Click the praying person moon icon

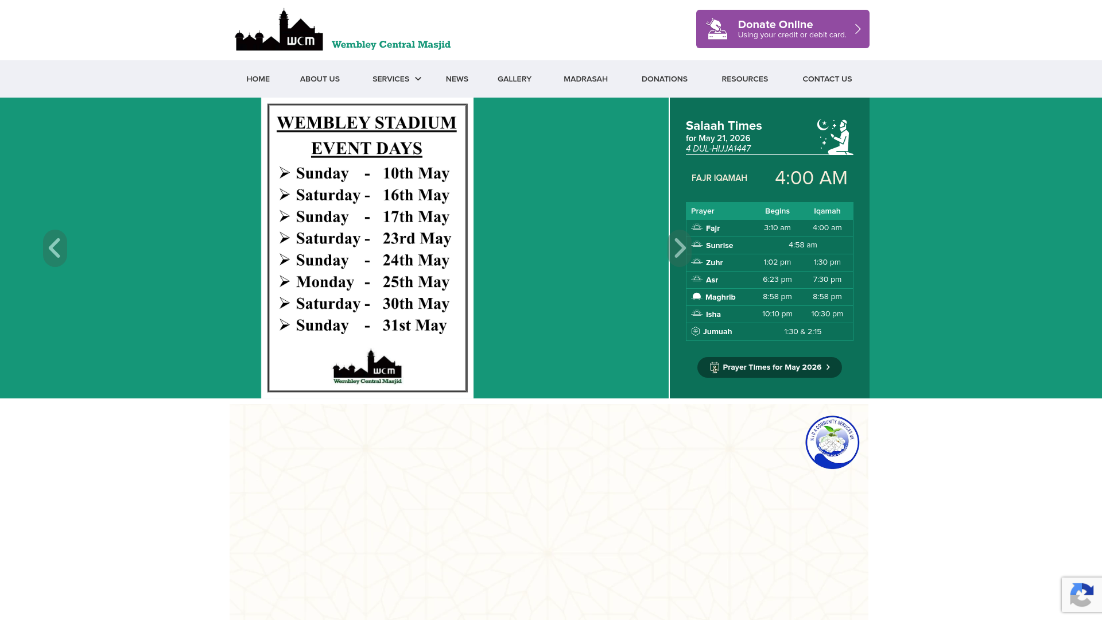835,137
